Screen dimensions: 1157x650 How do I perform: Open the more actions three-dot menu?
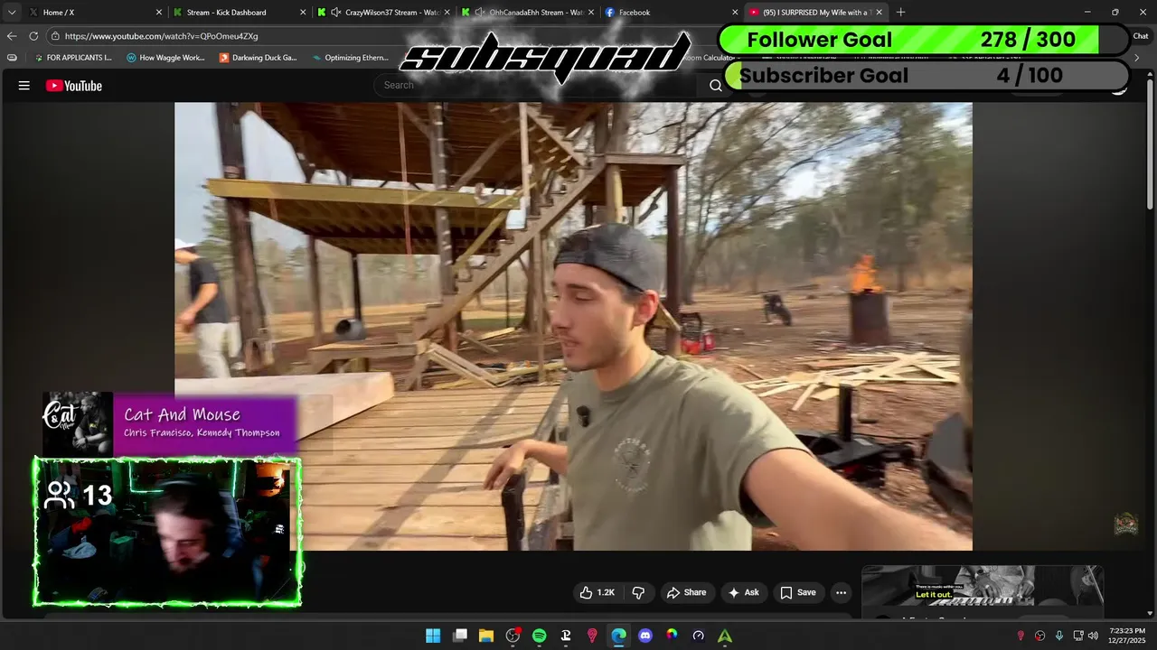(x=841, y=592)
